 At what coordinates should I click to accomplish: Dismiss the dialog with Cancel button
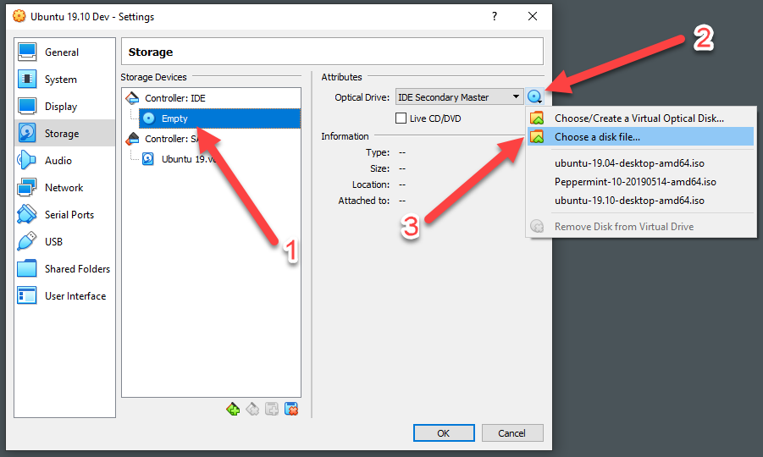511,433
